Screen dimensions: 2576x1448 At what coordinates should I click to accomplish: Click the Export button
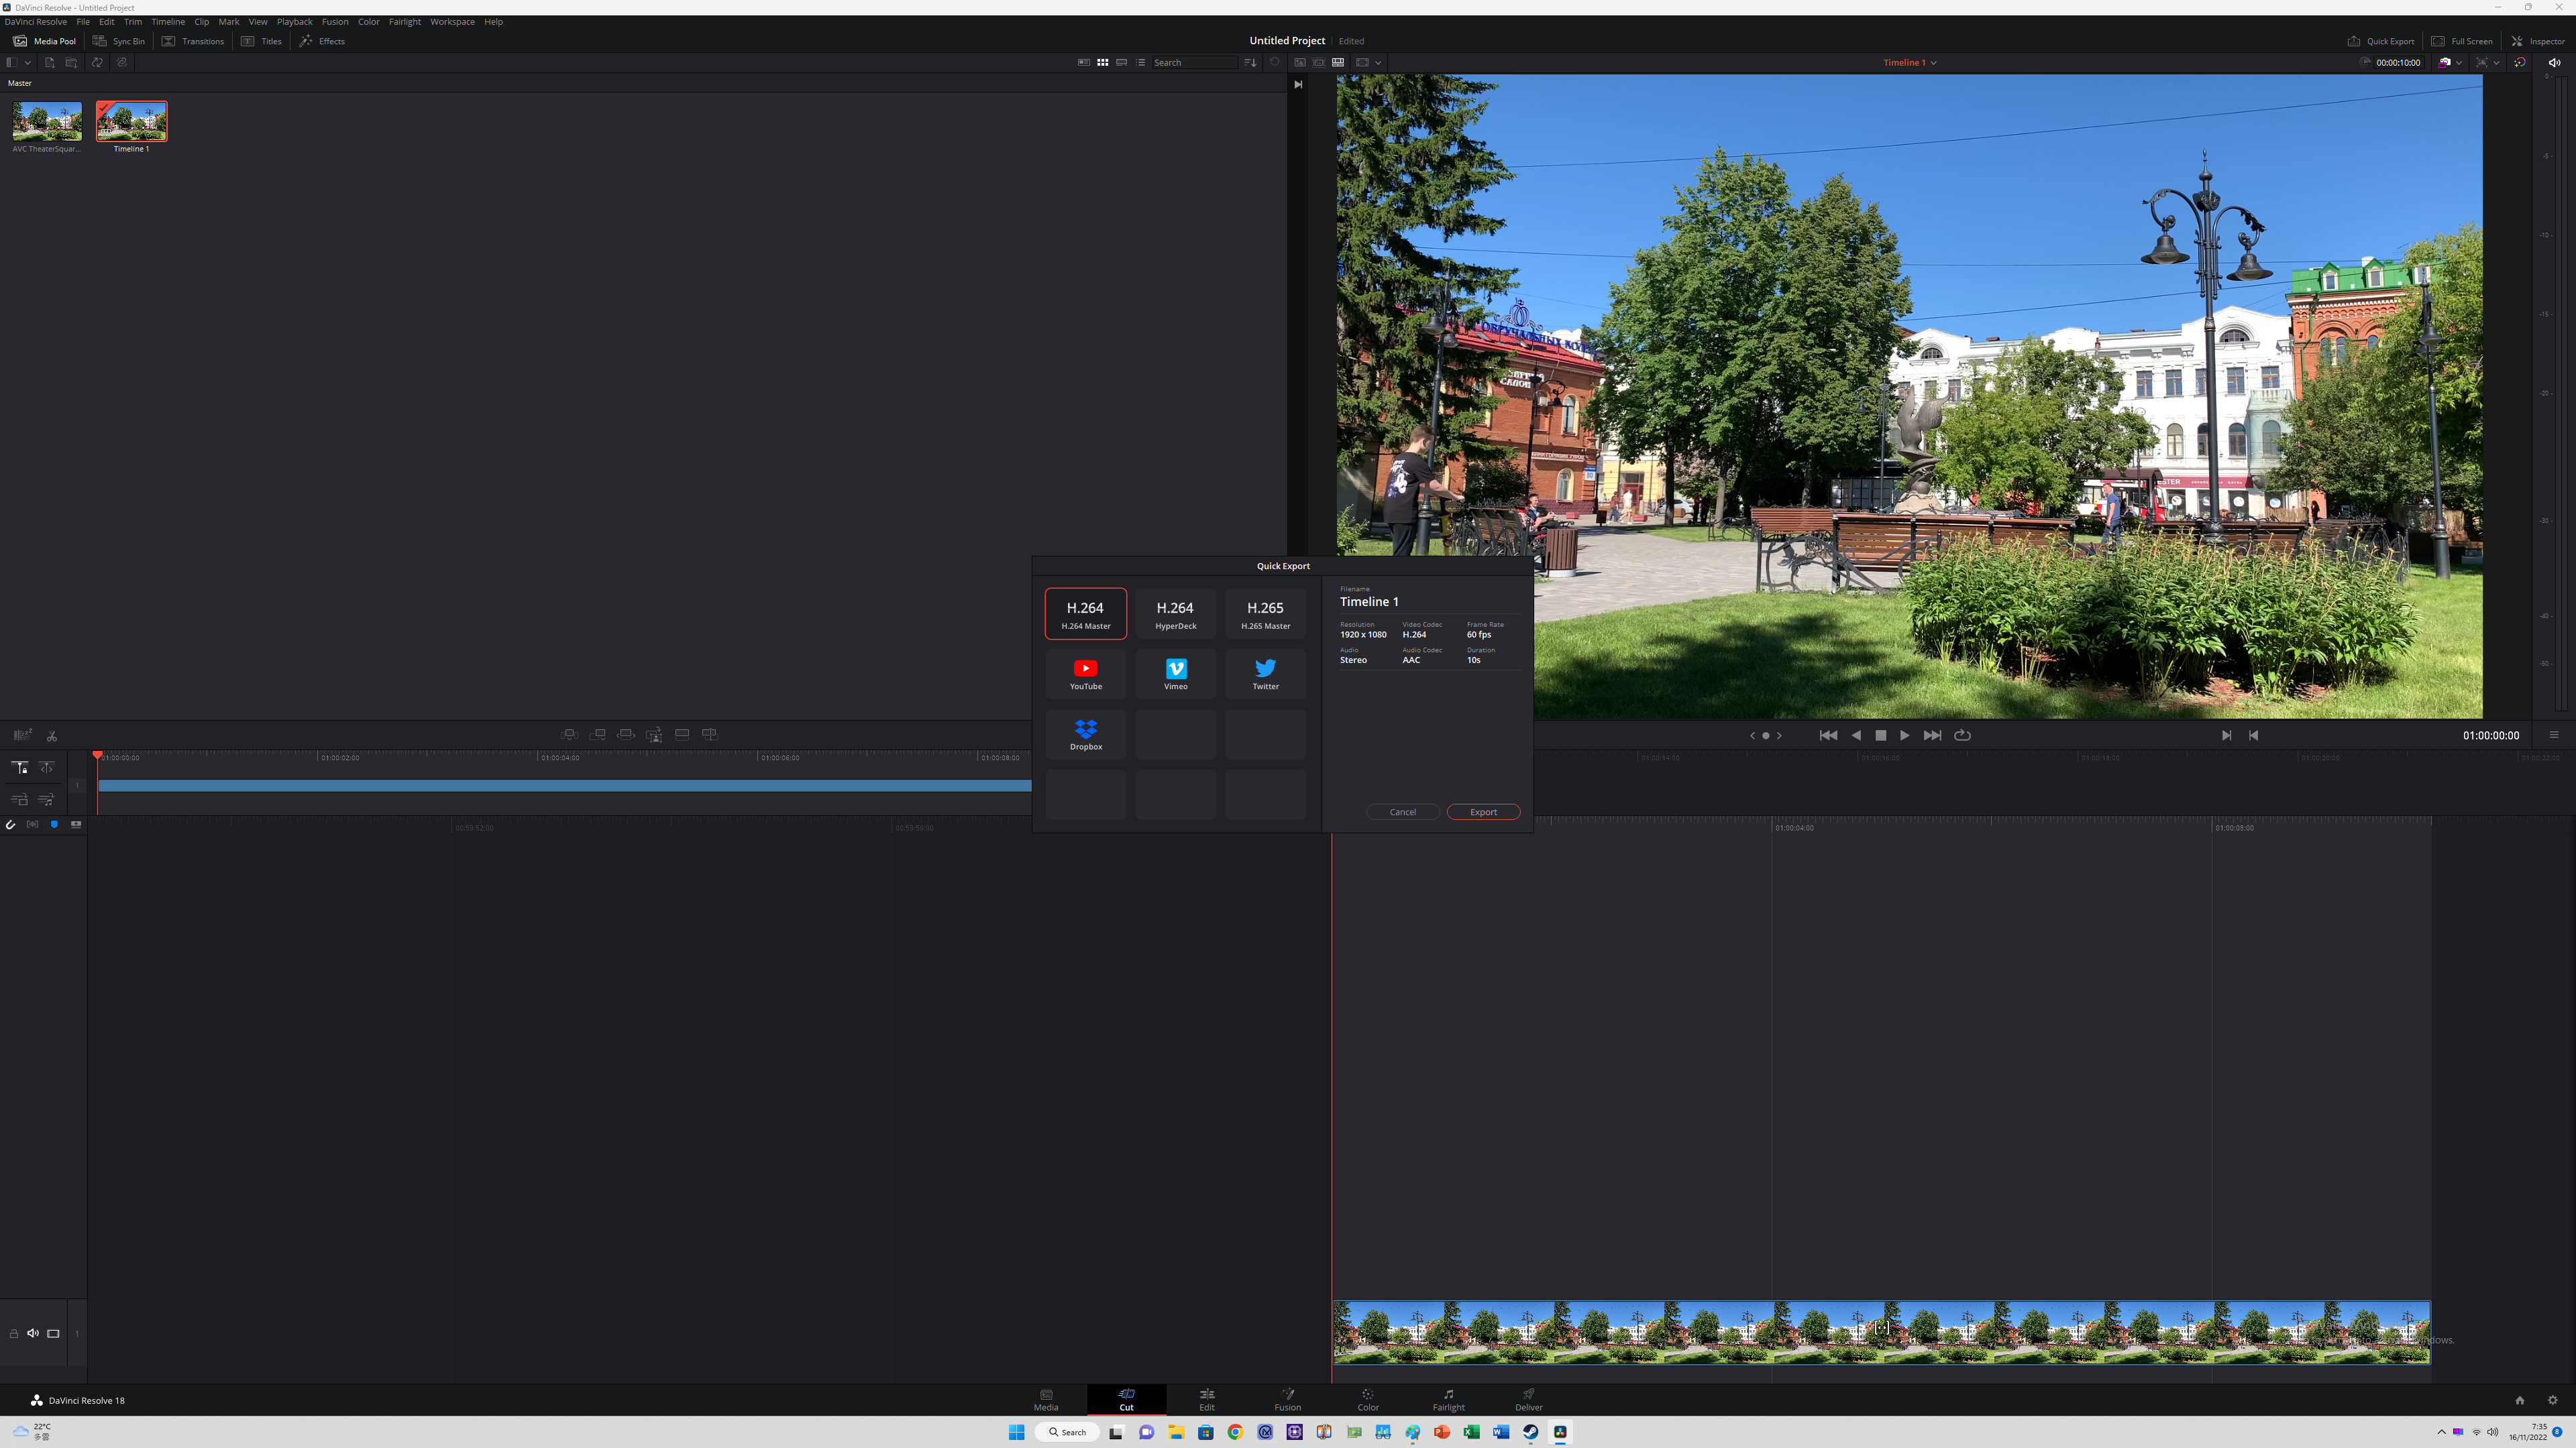point(1483,811)
